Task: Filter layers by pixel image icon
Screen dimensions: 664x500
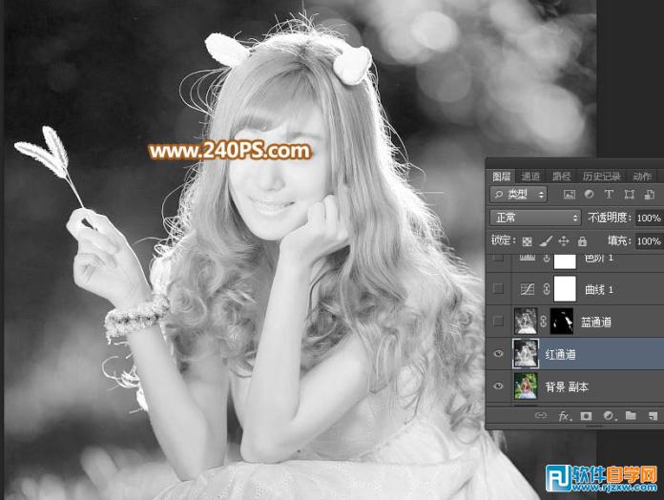Action: [x=570, y=195]
